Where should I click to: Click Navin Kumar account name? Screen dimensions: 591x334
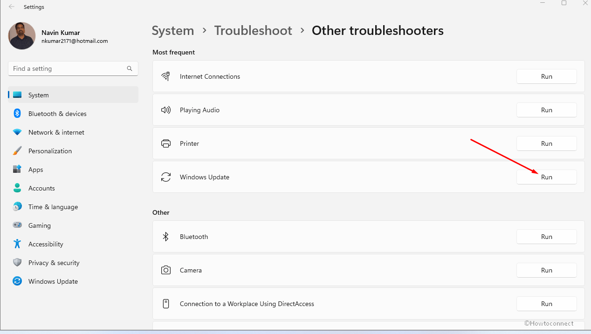[61, 33]
